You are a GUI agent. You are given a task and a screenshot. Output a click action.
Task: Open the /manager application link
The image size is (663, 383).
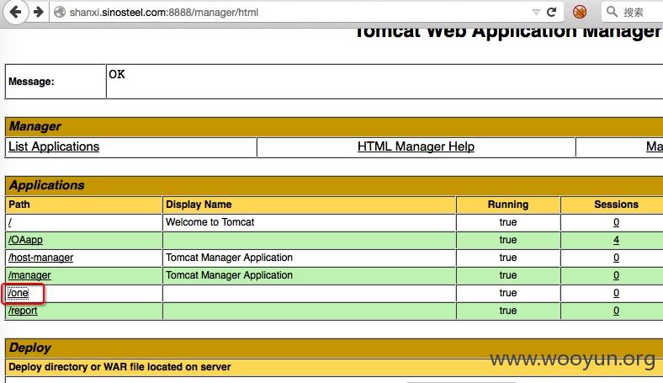29,275
